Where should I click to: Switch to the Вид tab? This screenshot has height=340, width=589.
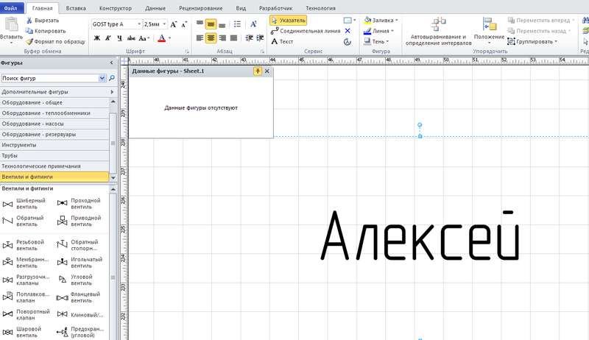(241, 8)
